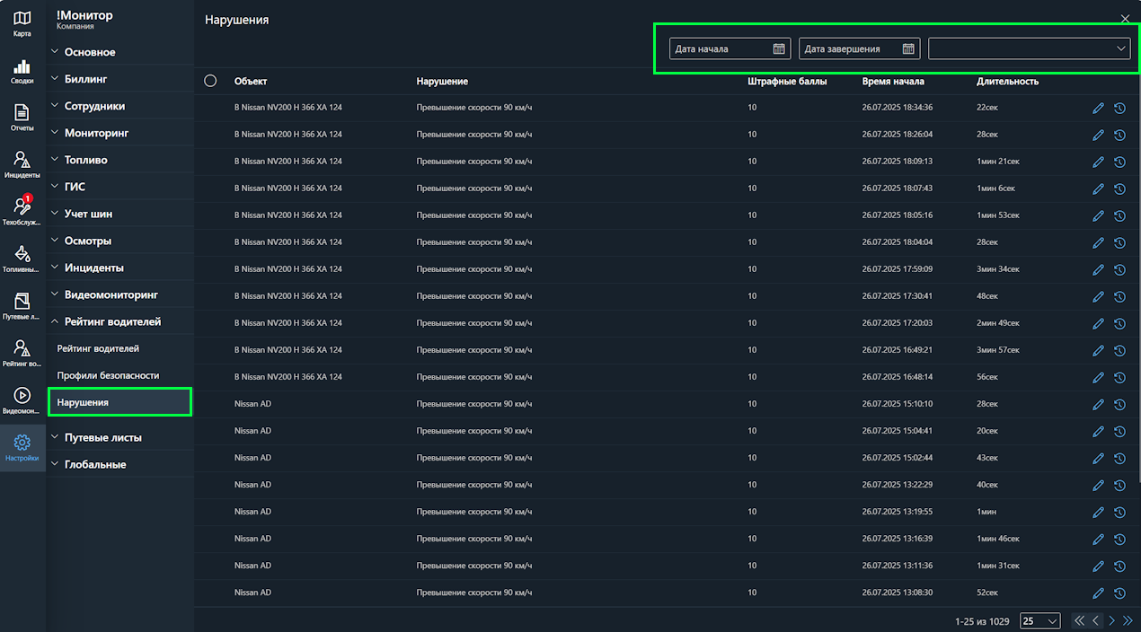Click the Дата завершения date field
The width and height of the screenshot is (1141, 632).
[x=849, y=49]
